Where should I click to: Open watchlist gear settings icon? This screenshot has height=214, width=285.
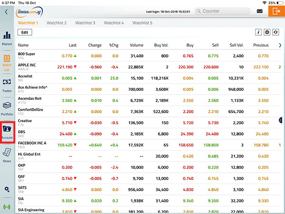point(267,32)
